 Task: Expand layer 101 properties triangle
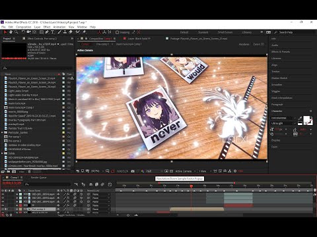click(x=17, y=198)
